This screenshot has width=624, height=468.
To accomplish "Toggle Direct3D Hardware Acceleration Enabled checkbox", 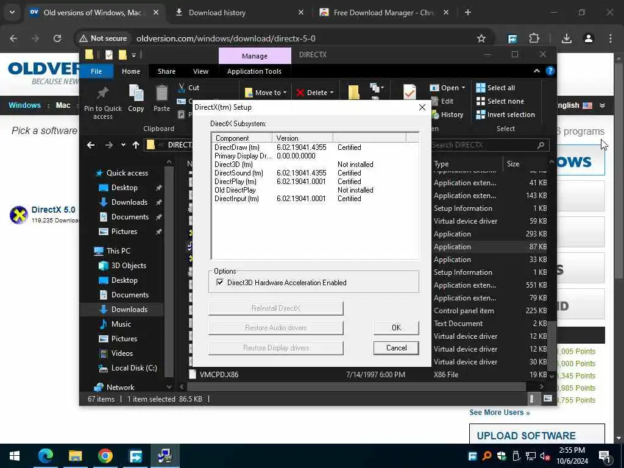I will click(x=219, y=282).
